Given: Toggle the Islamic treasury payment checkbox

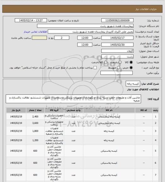Looking at the screenshot, I should click(95, 68).
